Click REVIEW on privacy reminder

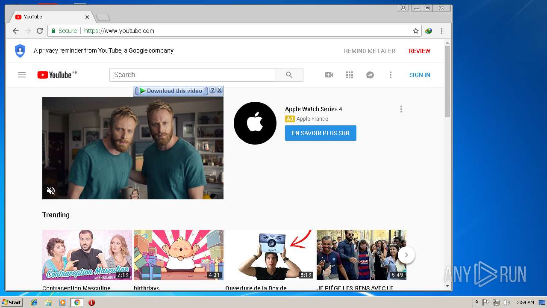point(420,51)
